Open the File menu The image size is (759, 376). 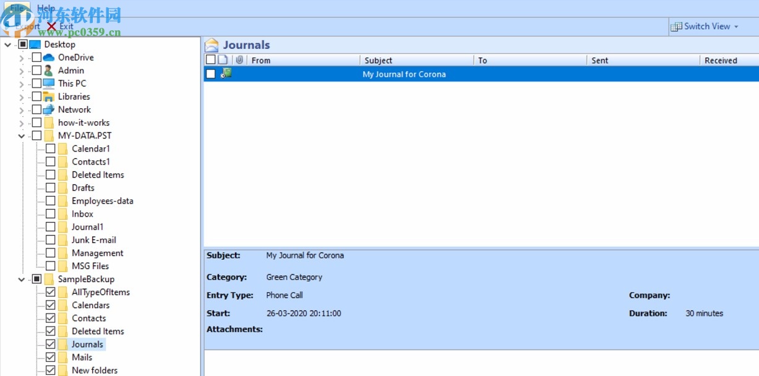pos(17,7)
